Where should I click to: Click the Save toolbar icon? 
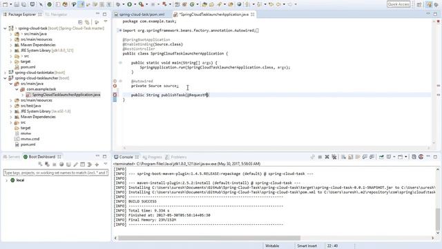[x=17, y=4]
